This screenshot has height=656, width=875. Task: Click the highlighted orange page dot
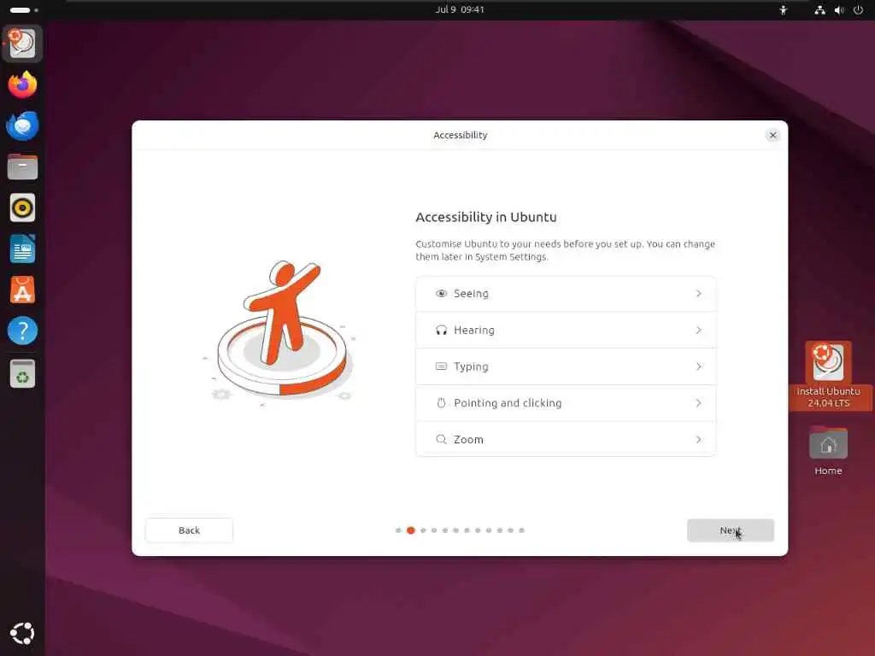tap(411, 530)
